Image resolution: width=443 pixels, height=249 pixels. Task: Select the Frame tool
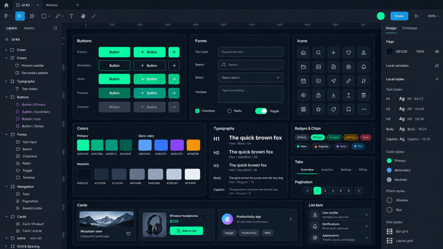click(x=32, y=16)
